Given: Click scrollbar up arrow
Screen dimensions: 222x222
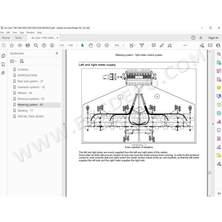Looking at the screenshot, I should [210, 51].
